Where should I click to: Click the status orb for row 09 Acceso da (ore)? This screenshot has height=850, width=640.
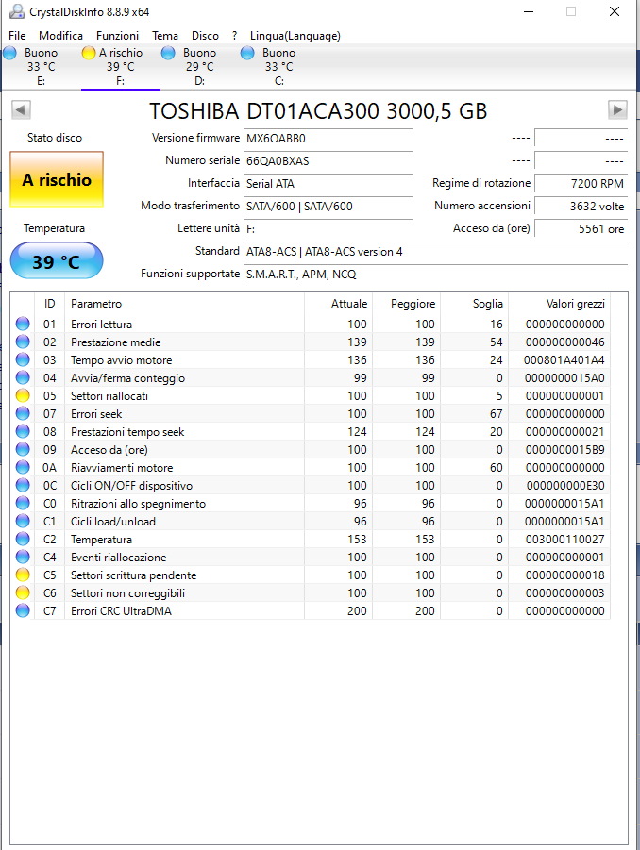(23, 449)
